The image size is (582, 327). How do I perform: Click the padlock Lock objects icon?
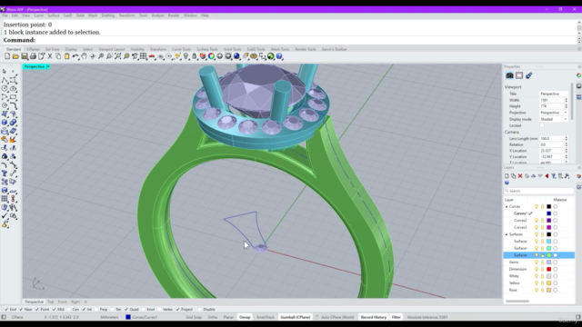[194, 56]
